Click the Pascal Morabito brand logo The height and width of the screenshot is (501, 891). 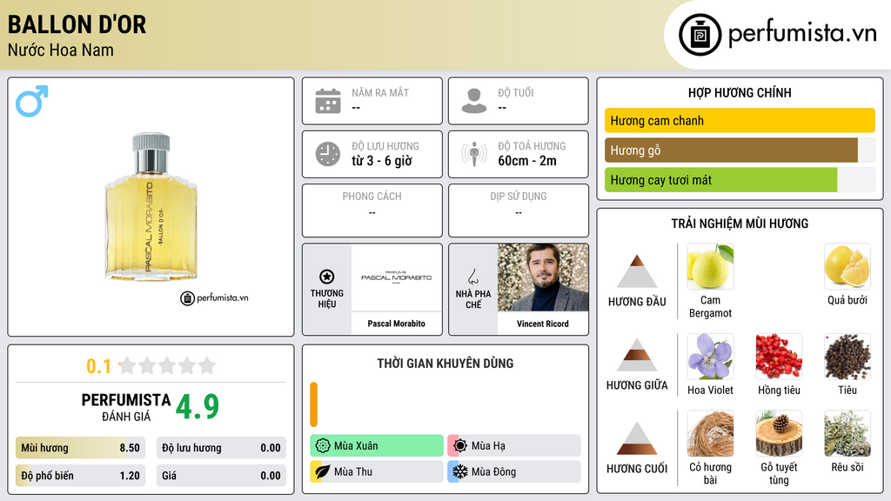point(397,277)
